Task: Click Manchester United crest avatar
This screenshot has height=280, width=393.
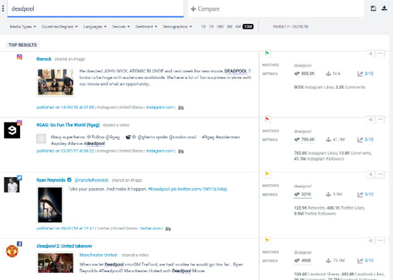Action: click(12, 251)
